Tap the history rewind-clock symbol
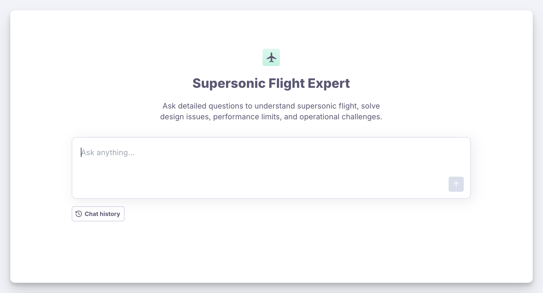The image size is (543, 293). 79,214
